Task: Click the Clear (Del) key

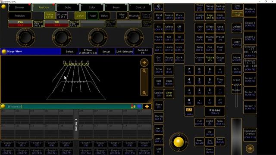Action: coord(169,94)
